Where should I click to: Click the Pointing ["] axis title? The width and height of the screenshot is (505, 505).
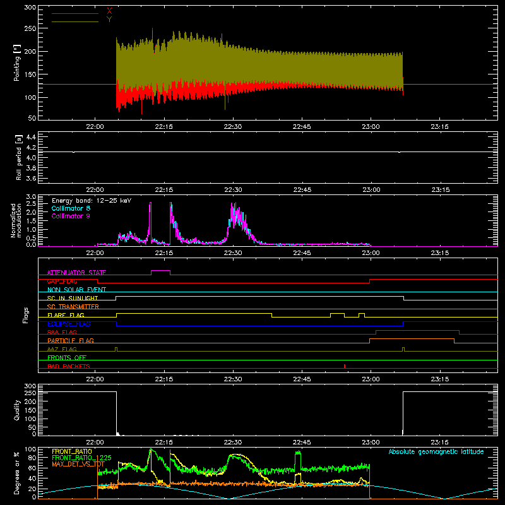pos(17,62)
